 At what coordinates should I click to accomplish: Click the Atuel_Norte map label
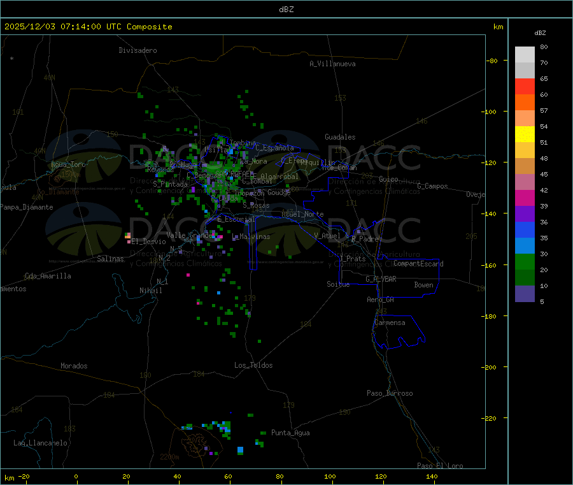click(302, 214)
